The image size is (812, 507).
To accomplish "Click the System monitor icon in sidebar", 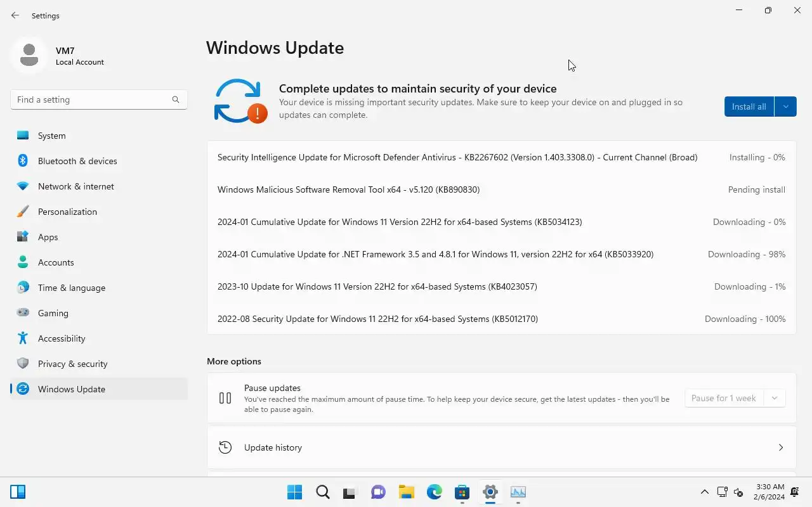I will pyautogui.click(x=23, y=136).
